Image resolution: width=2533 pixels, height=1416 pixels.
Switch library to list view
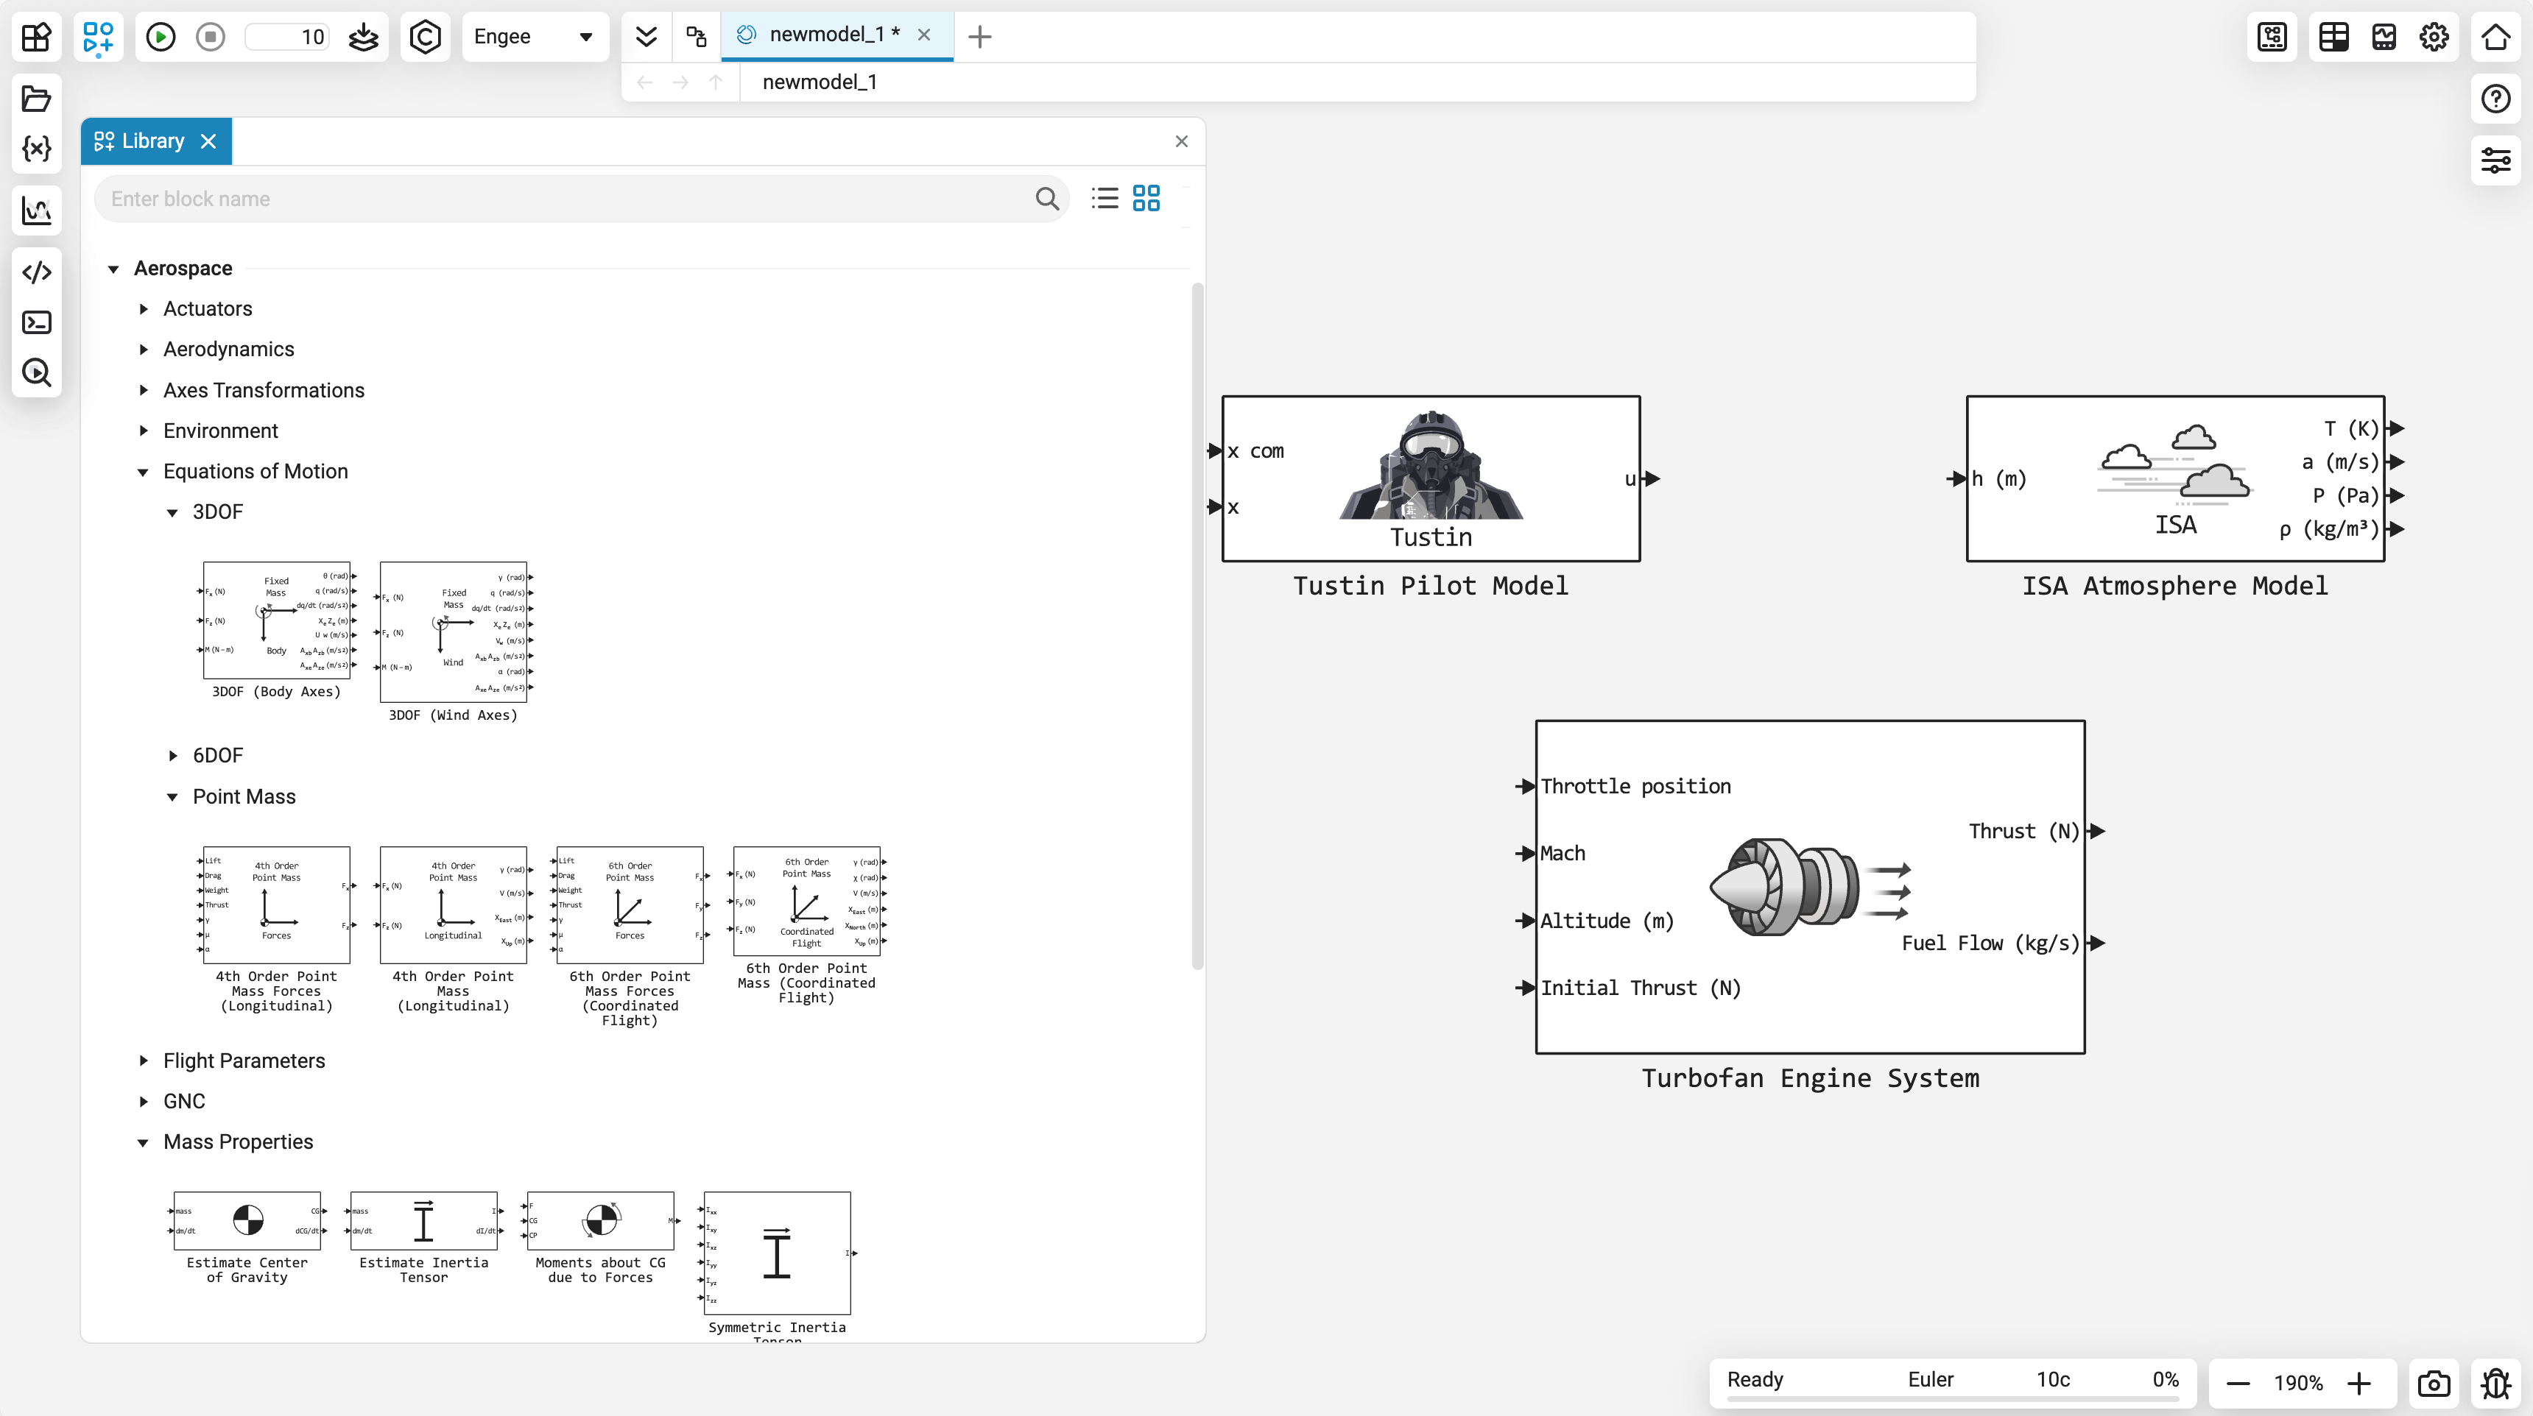1105,199
